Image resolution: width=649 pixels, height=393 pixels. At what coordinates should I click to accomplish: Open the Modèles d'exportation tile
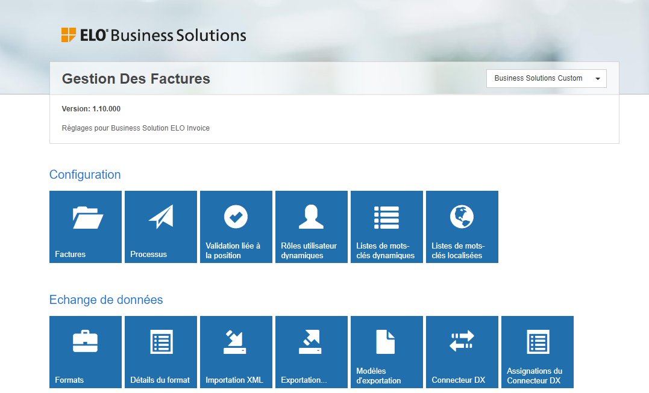click(387, 352)
